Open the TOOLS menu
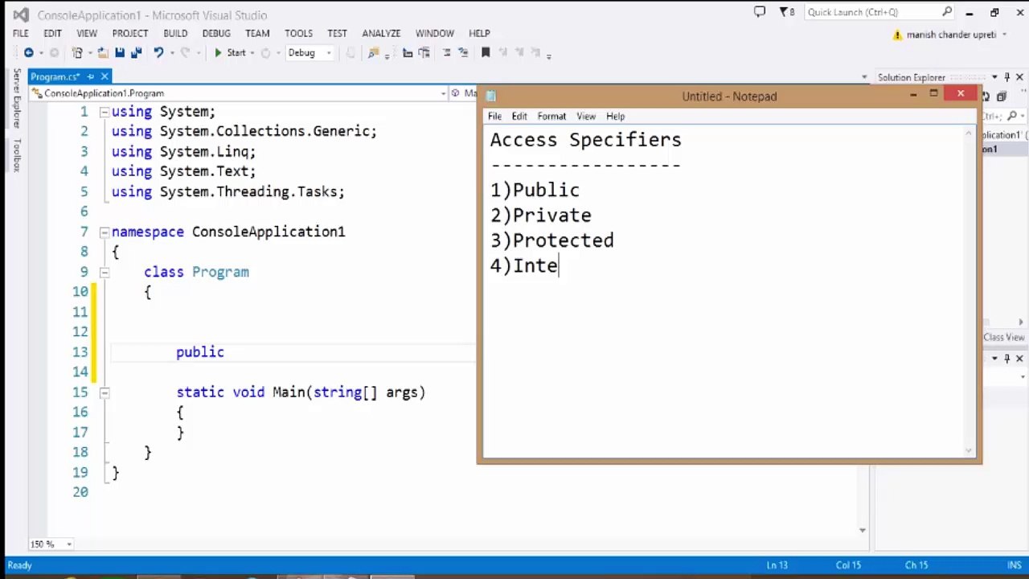The width and height of the screenshot is (1029, 579). [298, 34]
